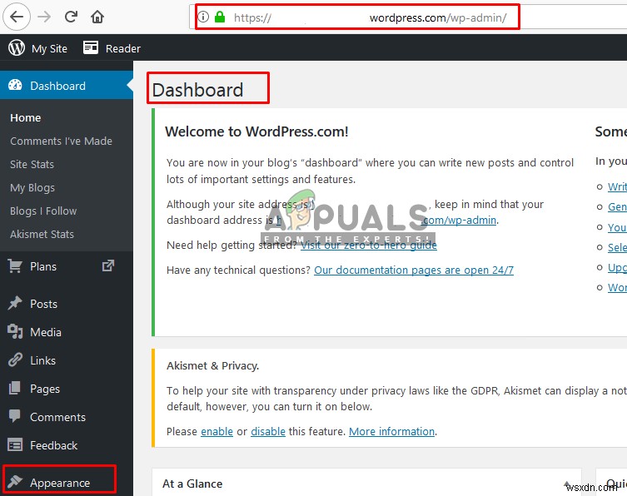Click the 'At a Glance' widget title
The height and width of the screenshot is (496, 627).
[192, 484]
